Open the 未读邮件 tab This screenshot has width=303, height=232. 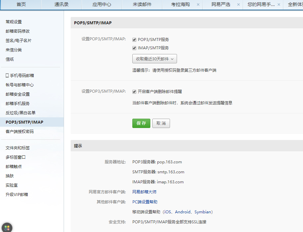[x=142, y=4]
